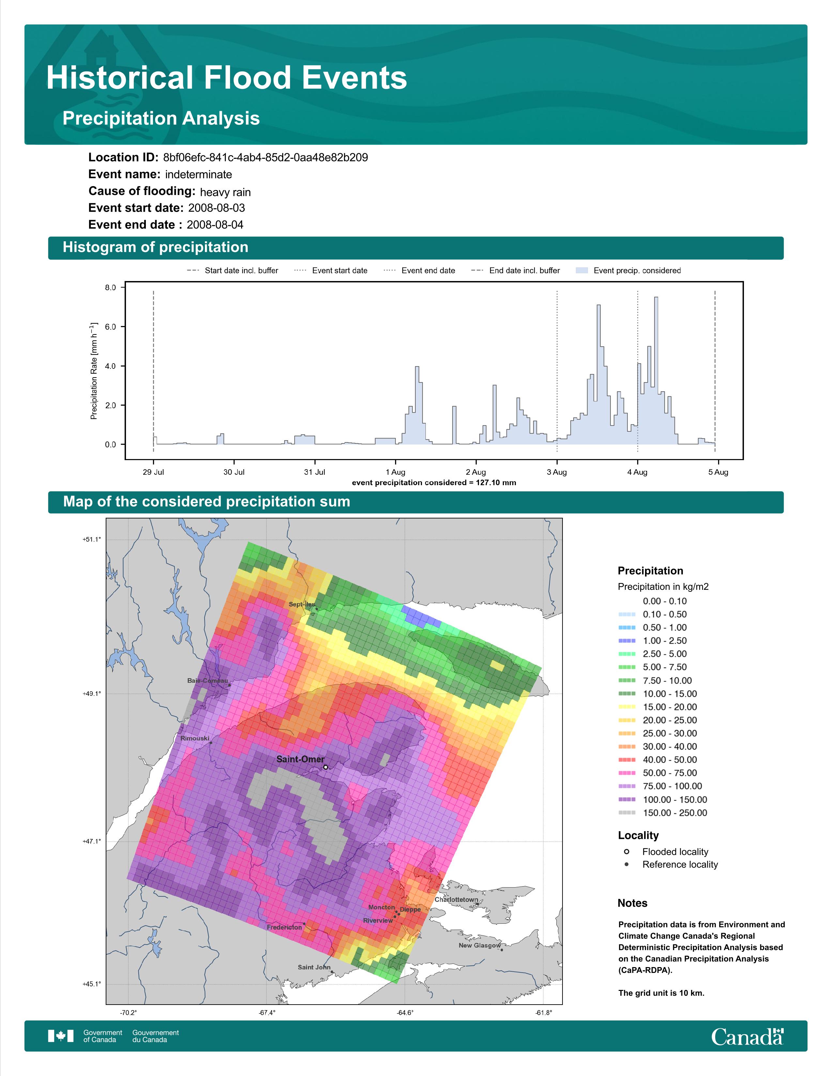Click the Government of Canada footer text
The width and height of the screenshot is (832, 1076).
point(102,1036)
